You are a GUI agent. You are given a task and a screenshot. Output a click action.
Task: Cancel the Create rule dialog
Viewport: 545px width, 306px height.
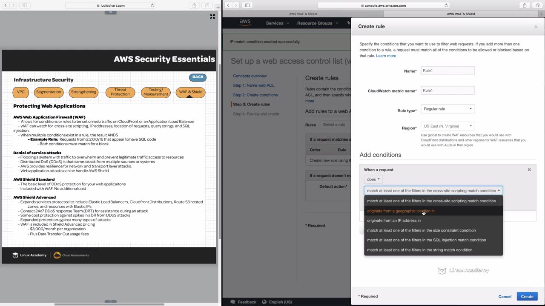pos(505,297)
